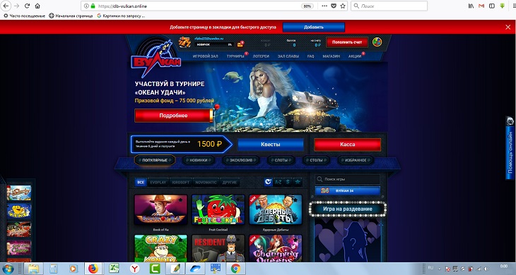Sort games with the A-Z icon

pyautogui.click(x=278, y=182)
